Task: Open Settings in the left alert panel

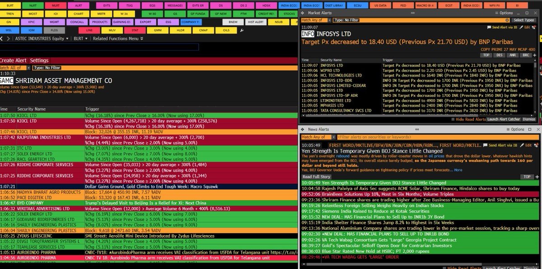Action: (x=39, y=60)
